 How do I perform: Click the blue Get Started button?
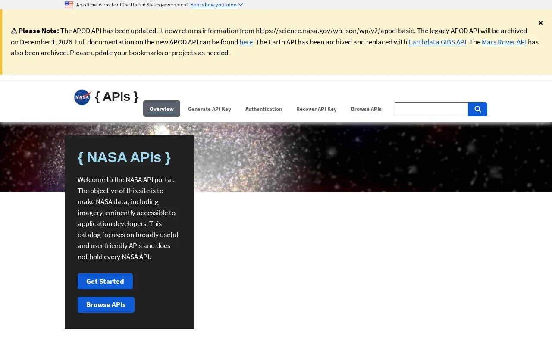tap(105, 281)
